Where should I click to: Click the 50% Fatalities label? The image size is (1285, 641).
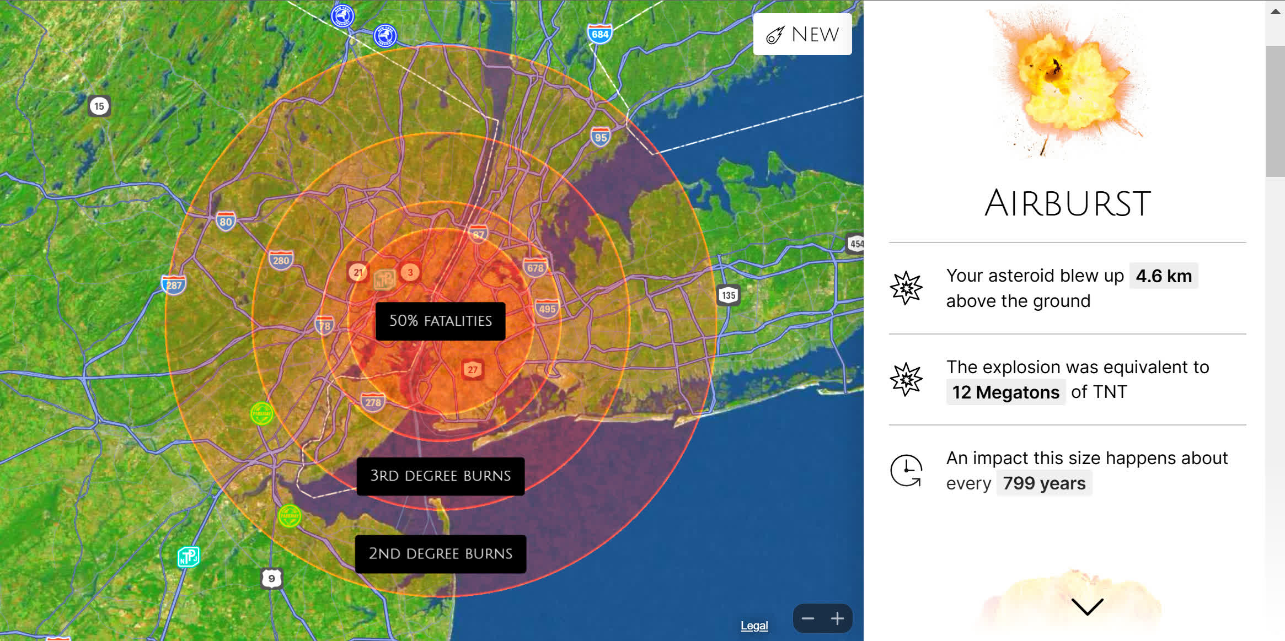click(440, 321)
